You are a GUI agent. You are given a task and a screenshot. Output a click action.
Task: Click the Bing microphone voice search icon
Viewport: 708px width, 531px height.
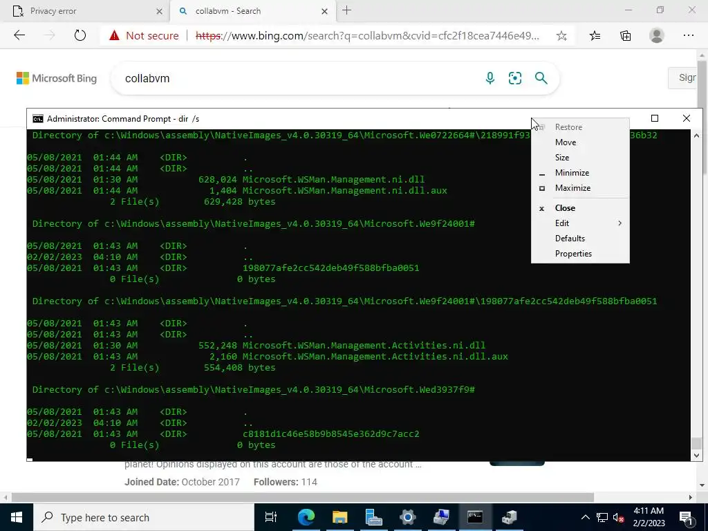point(490,78)
